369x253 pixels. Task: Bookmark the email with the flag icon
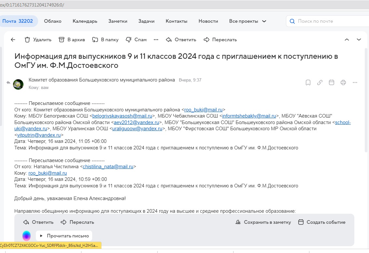coord(308,82)
